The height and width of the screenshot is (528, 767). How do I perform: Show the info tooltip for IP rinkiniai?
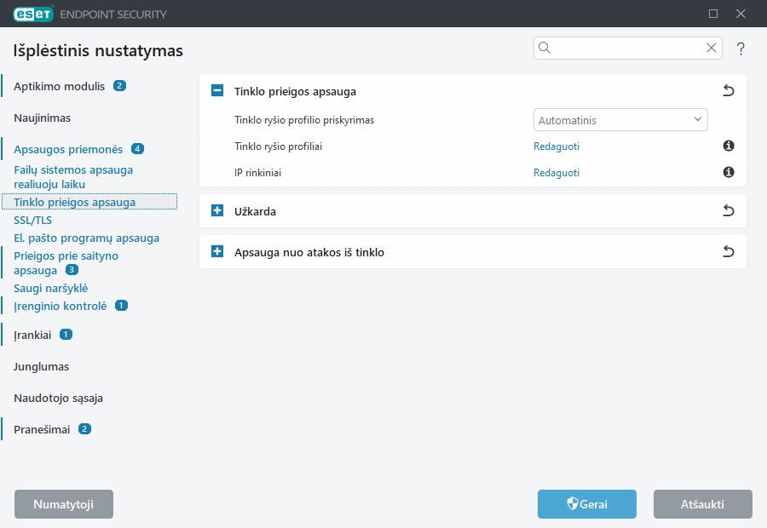pyautogui.click(x=729, y=172)
